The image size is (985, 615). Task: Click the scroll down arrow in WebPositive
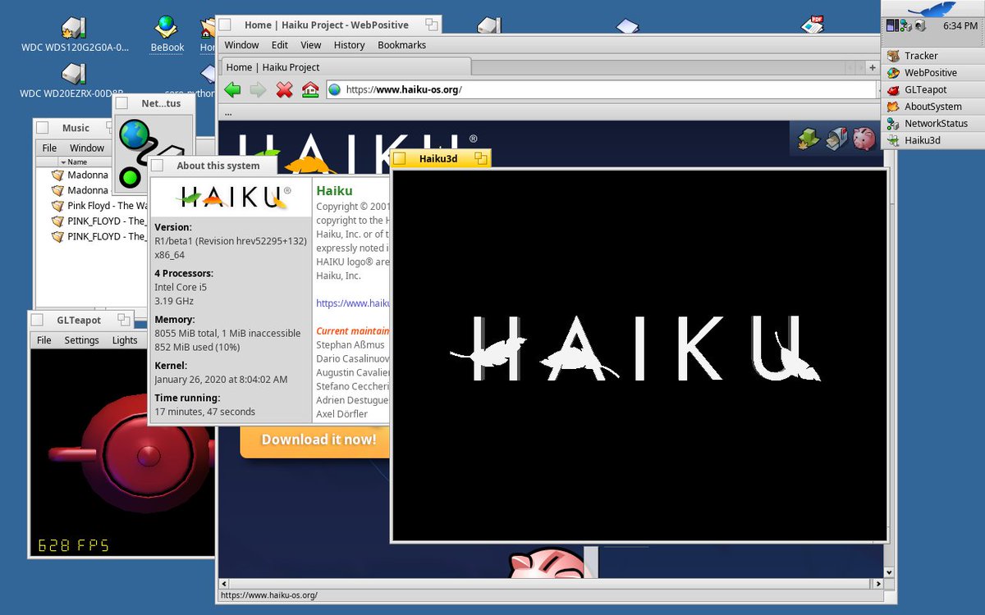click(888, 572)
